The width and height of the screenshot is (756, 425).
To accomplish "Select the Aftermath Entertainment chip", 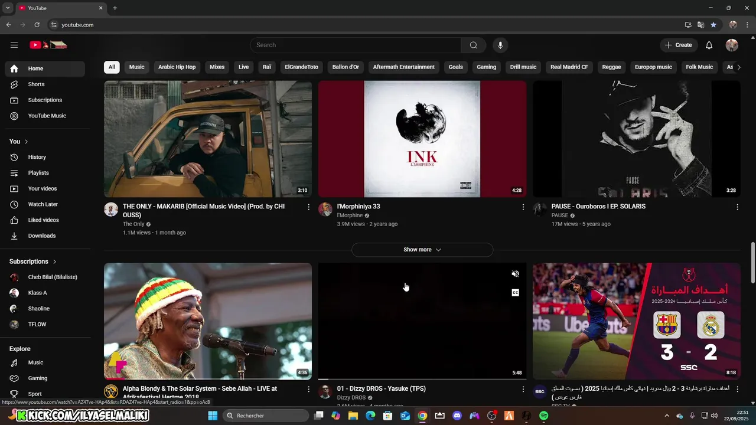I will point(404,67).
